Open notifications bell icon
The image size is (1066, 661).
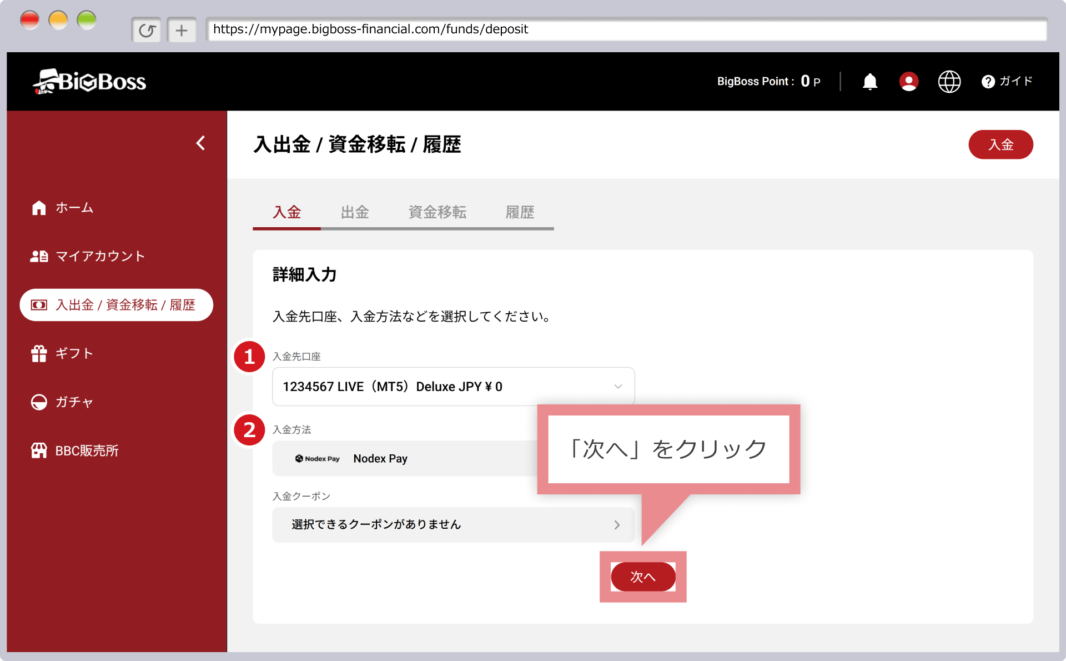coord(870,82)
